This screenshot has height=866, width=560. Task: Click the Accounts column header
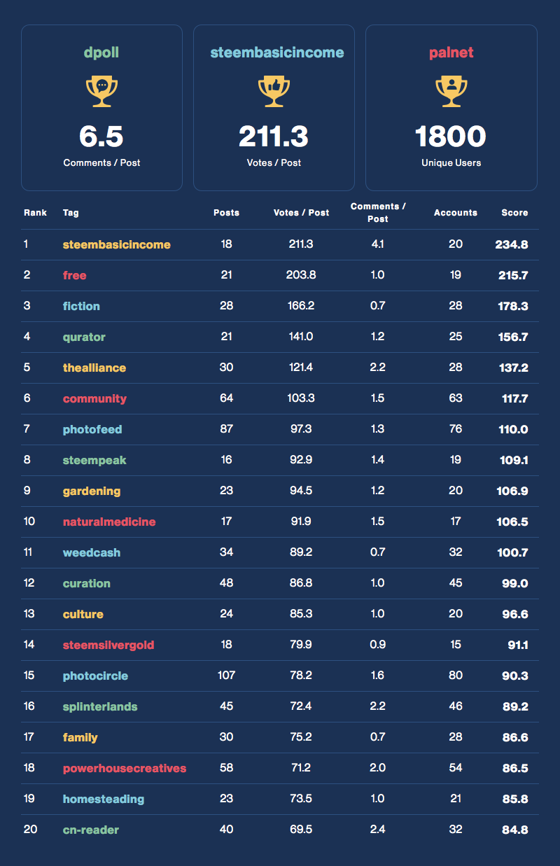[456, 212]
